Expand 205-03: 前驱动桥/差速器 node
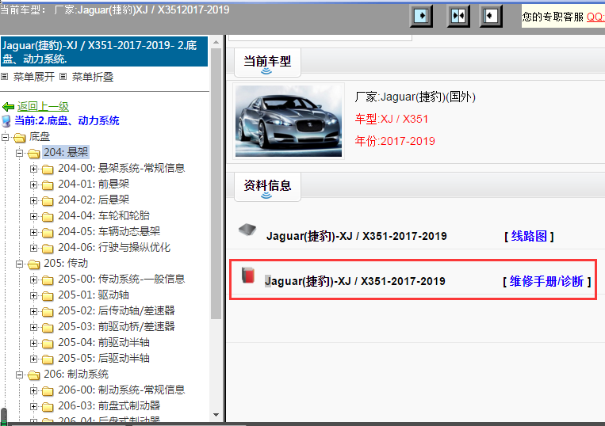The width and height of the screenshot is (605, 426). [33, 327]
